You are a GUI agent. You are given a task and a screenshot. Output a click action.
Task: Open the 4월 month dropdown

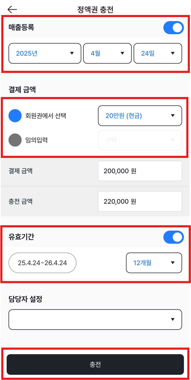(107, 54)
